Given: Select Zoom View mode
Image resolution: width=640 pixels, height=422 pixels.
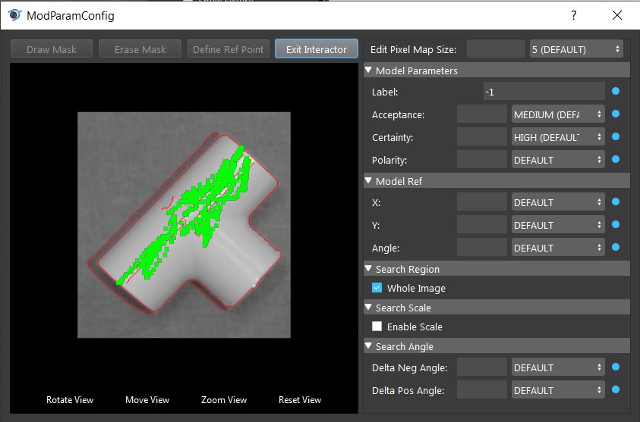Looking at the screenshot, I should click(224, 399).
